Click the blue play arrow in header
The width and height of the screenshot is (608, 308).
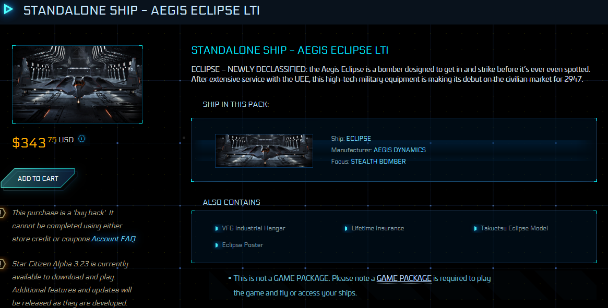(8, 10)
